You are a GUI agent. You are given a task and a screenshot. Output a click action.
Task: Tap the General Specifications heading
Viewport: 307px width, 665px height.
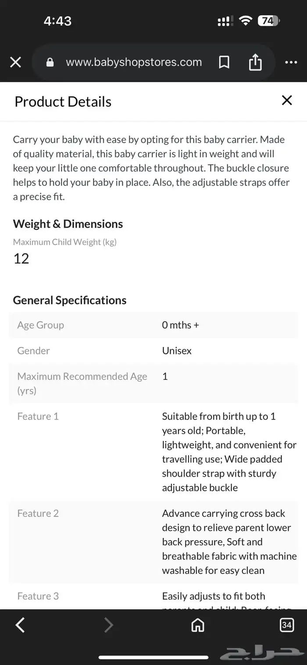(70, 300)
